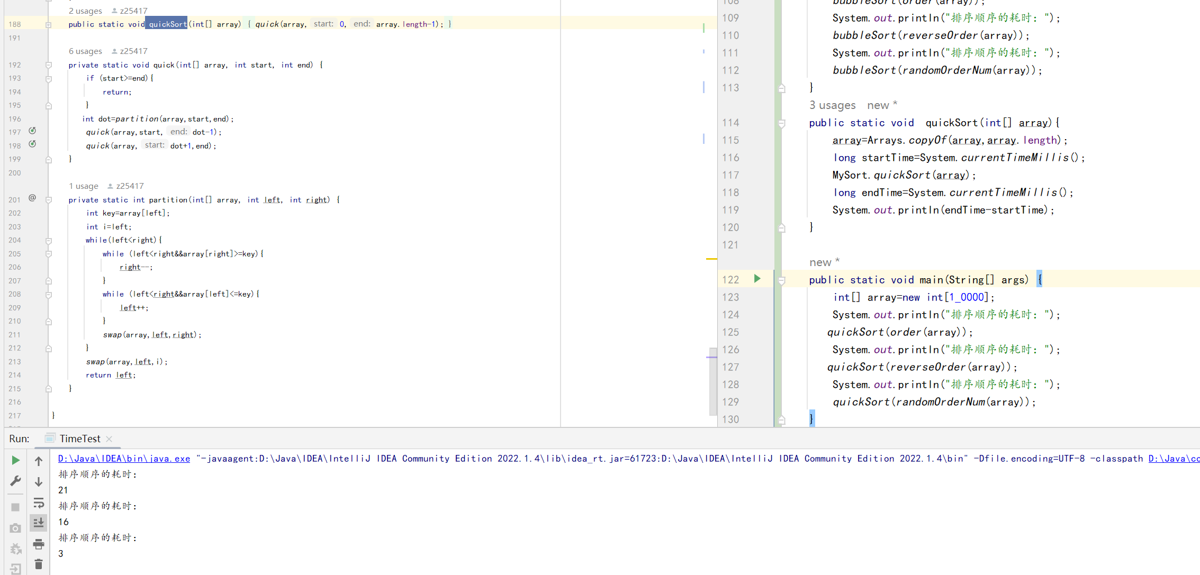The image size is (1200, 575).
Task: Run main method from line 122 gutter
Action: [757, 279]
